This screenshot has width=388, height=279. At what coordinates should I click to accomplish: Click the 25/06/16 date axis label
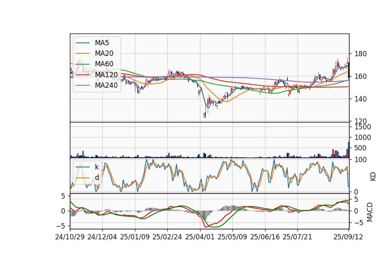[265, 237]
